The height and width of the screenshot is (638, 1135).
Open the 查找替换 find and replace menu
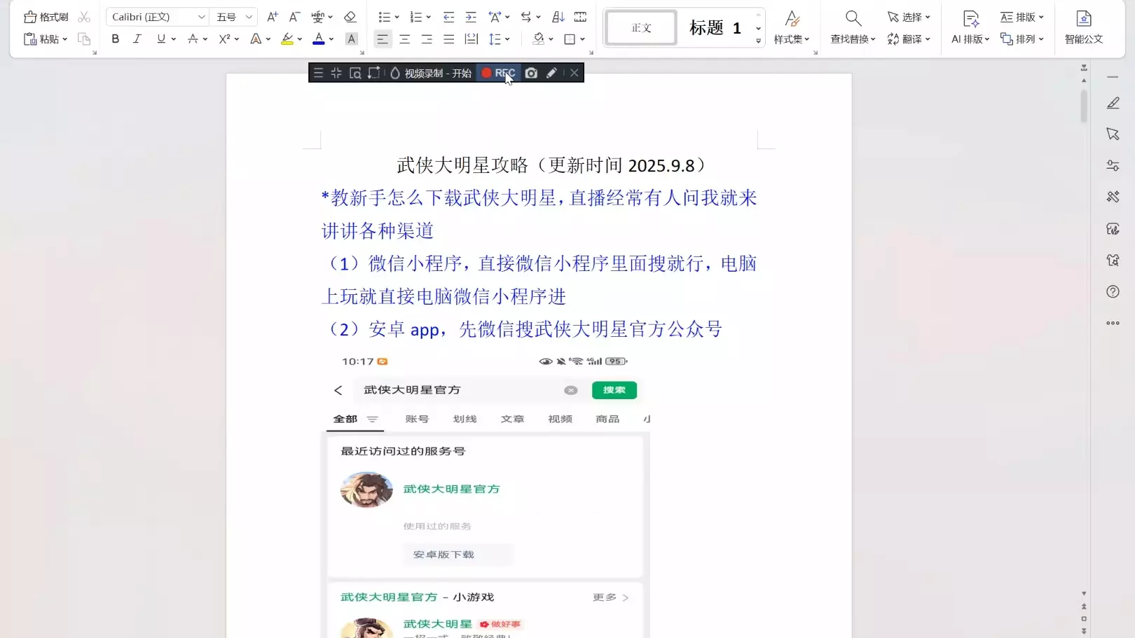[853, 28]
